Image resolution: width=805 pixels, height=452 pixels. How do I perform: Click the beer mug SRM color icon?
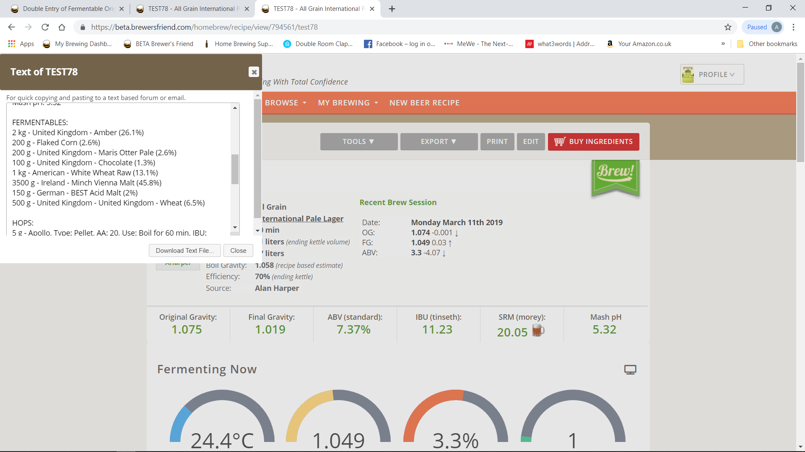[538, 331]
